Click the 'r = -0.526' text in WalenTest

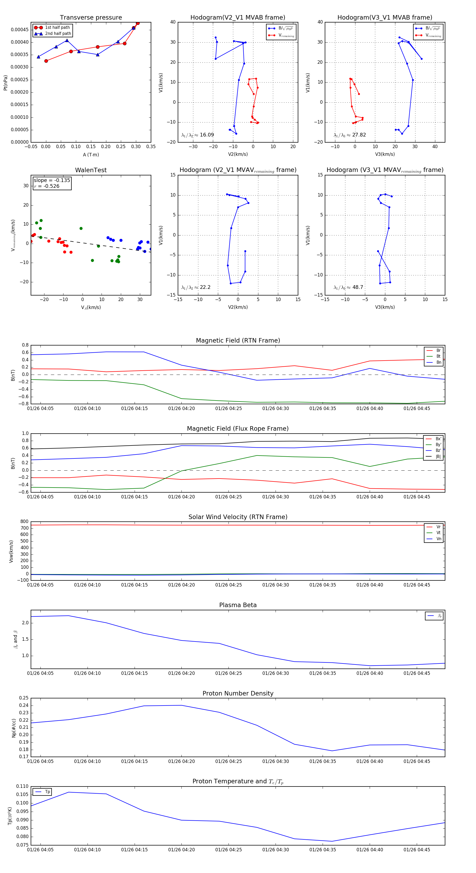pyautogui.click(x=47, y=186)
